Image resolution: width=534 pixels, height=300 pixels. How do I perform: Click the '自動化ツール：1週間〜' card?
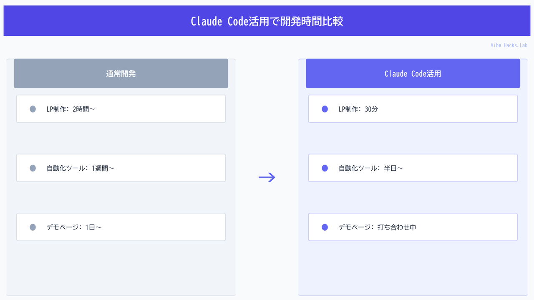pos(121,168)
